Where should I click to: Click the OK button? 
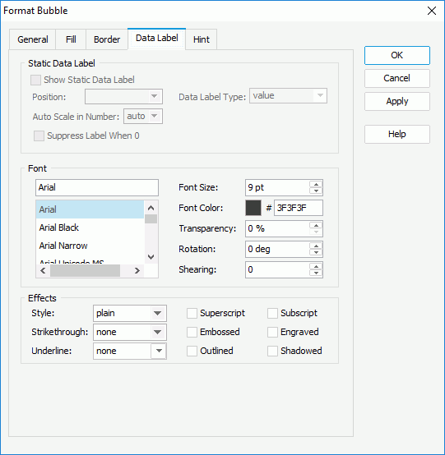tap(397, 55)
